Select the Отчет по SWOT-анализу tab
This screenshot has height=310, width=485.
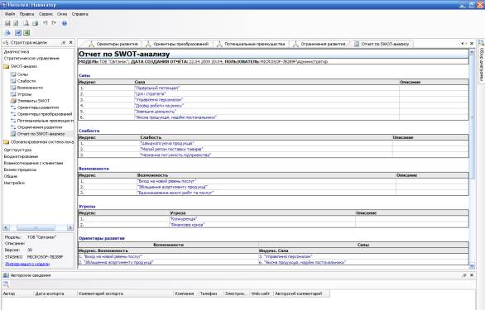[382, 44]
